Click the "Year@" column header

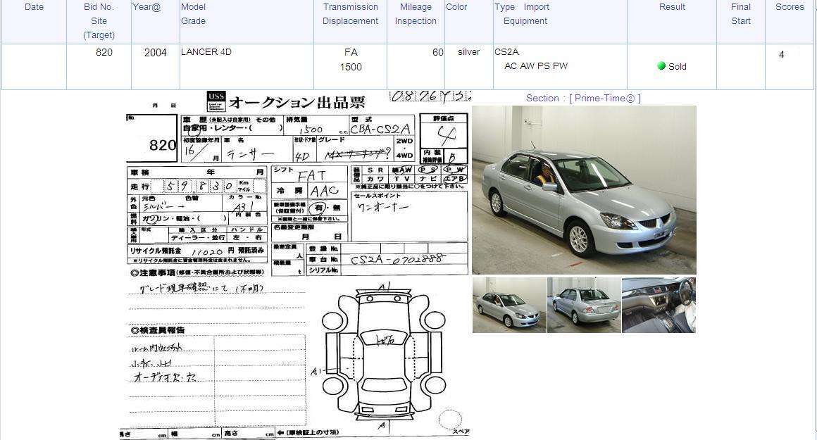point(146,7)
